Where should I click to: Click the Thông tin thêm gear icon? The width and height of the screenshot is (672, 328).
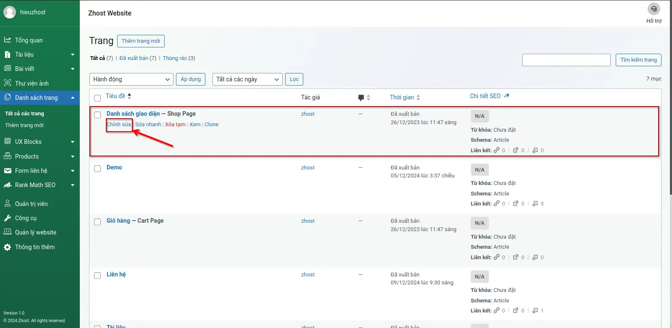click(x=8, y=247)
